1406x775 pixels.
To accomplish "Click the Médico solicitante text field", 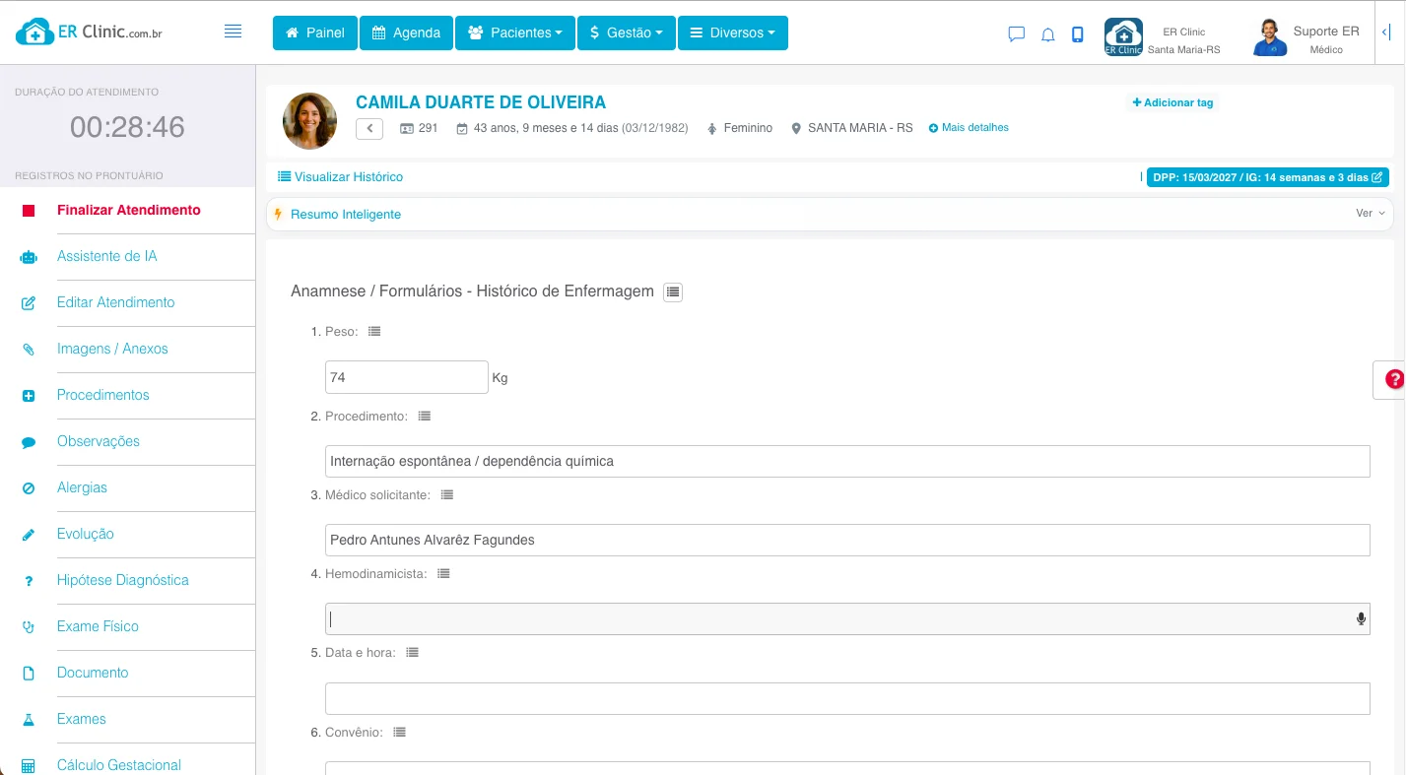I will [847, 540].
